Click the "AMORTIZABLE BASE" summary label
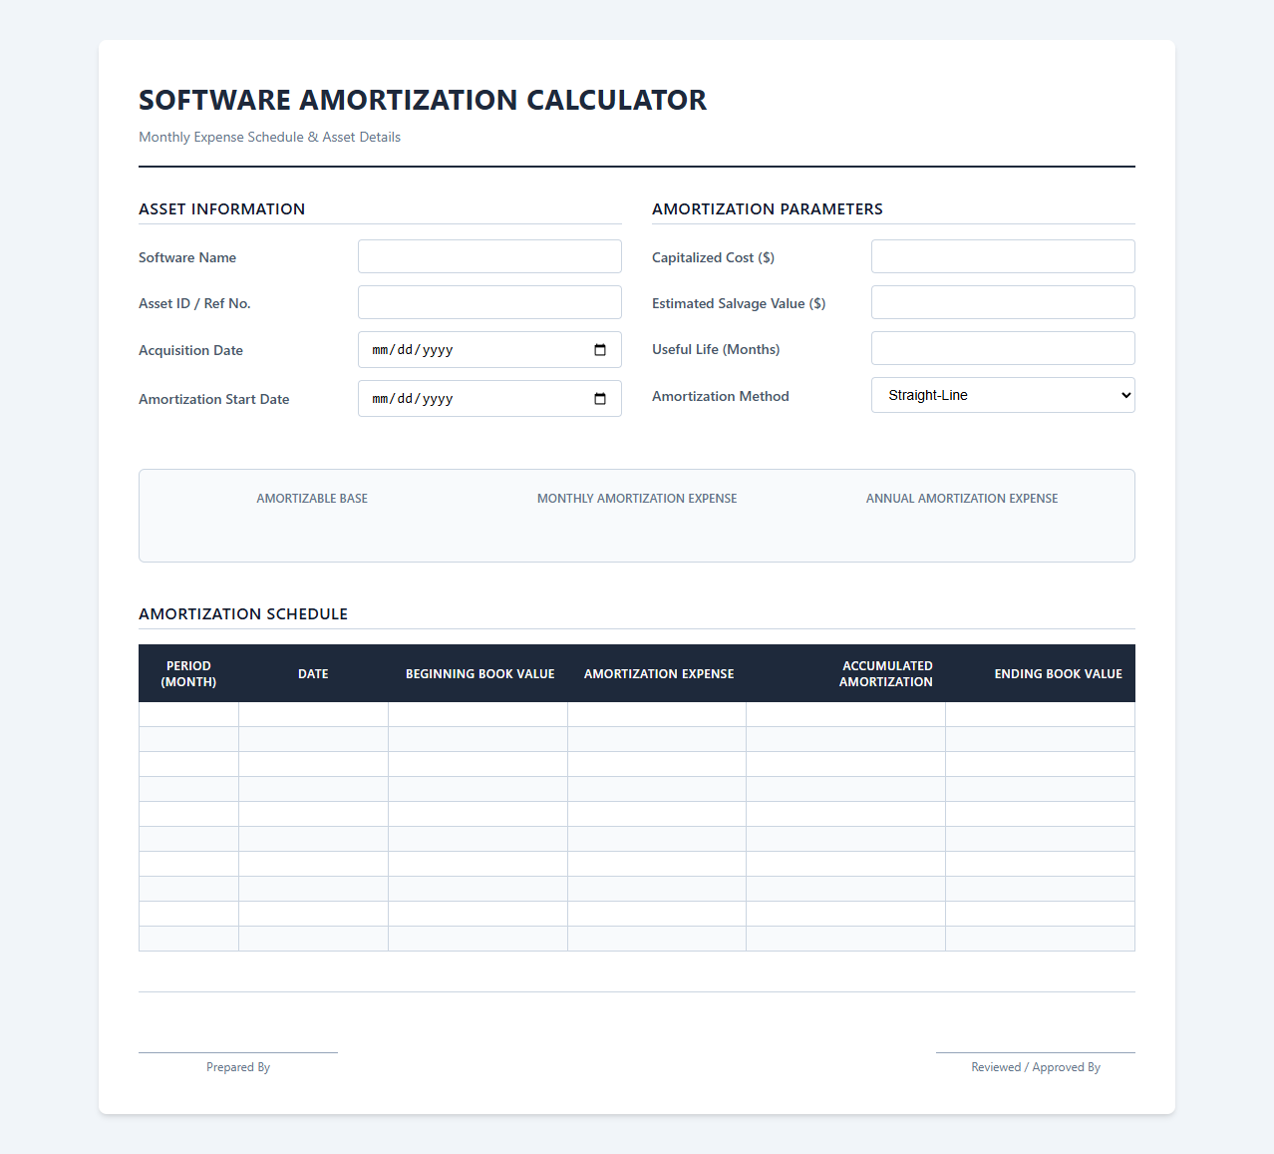This screenshot has width=1274, height=1154. pyautogui.click(x=312, y=499)
